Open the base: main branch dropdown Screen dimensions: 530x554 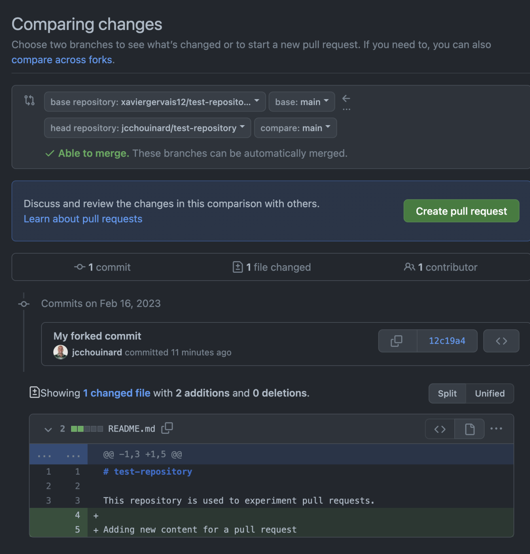tap(302, 102)
